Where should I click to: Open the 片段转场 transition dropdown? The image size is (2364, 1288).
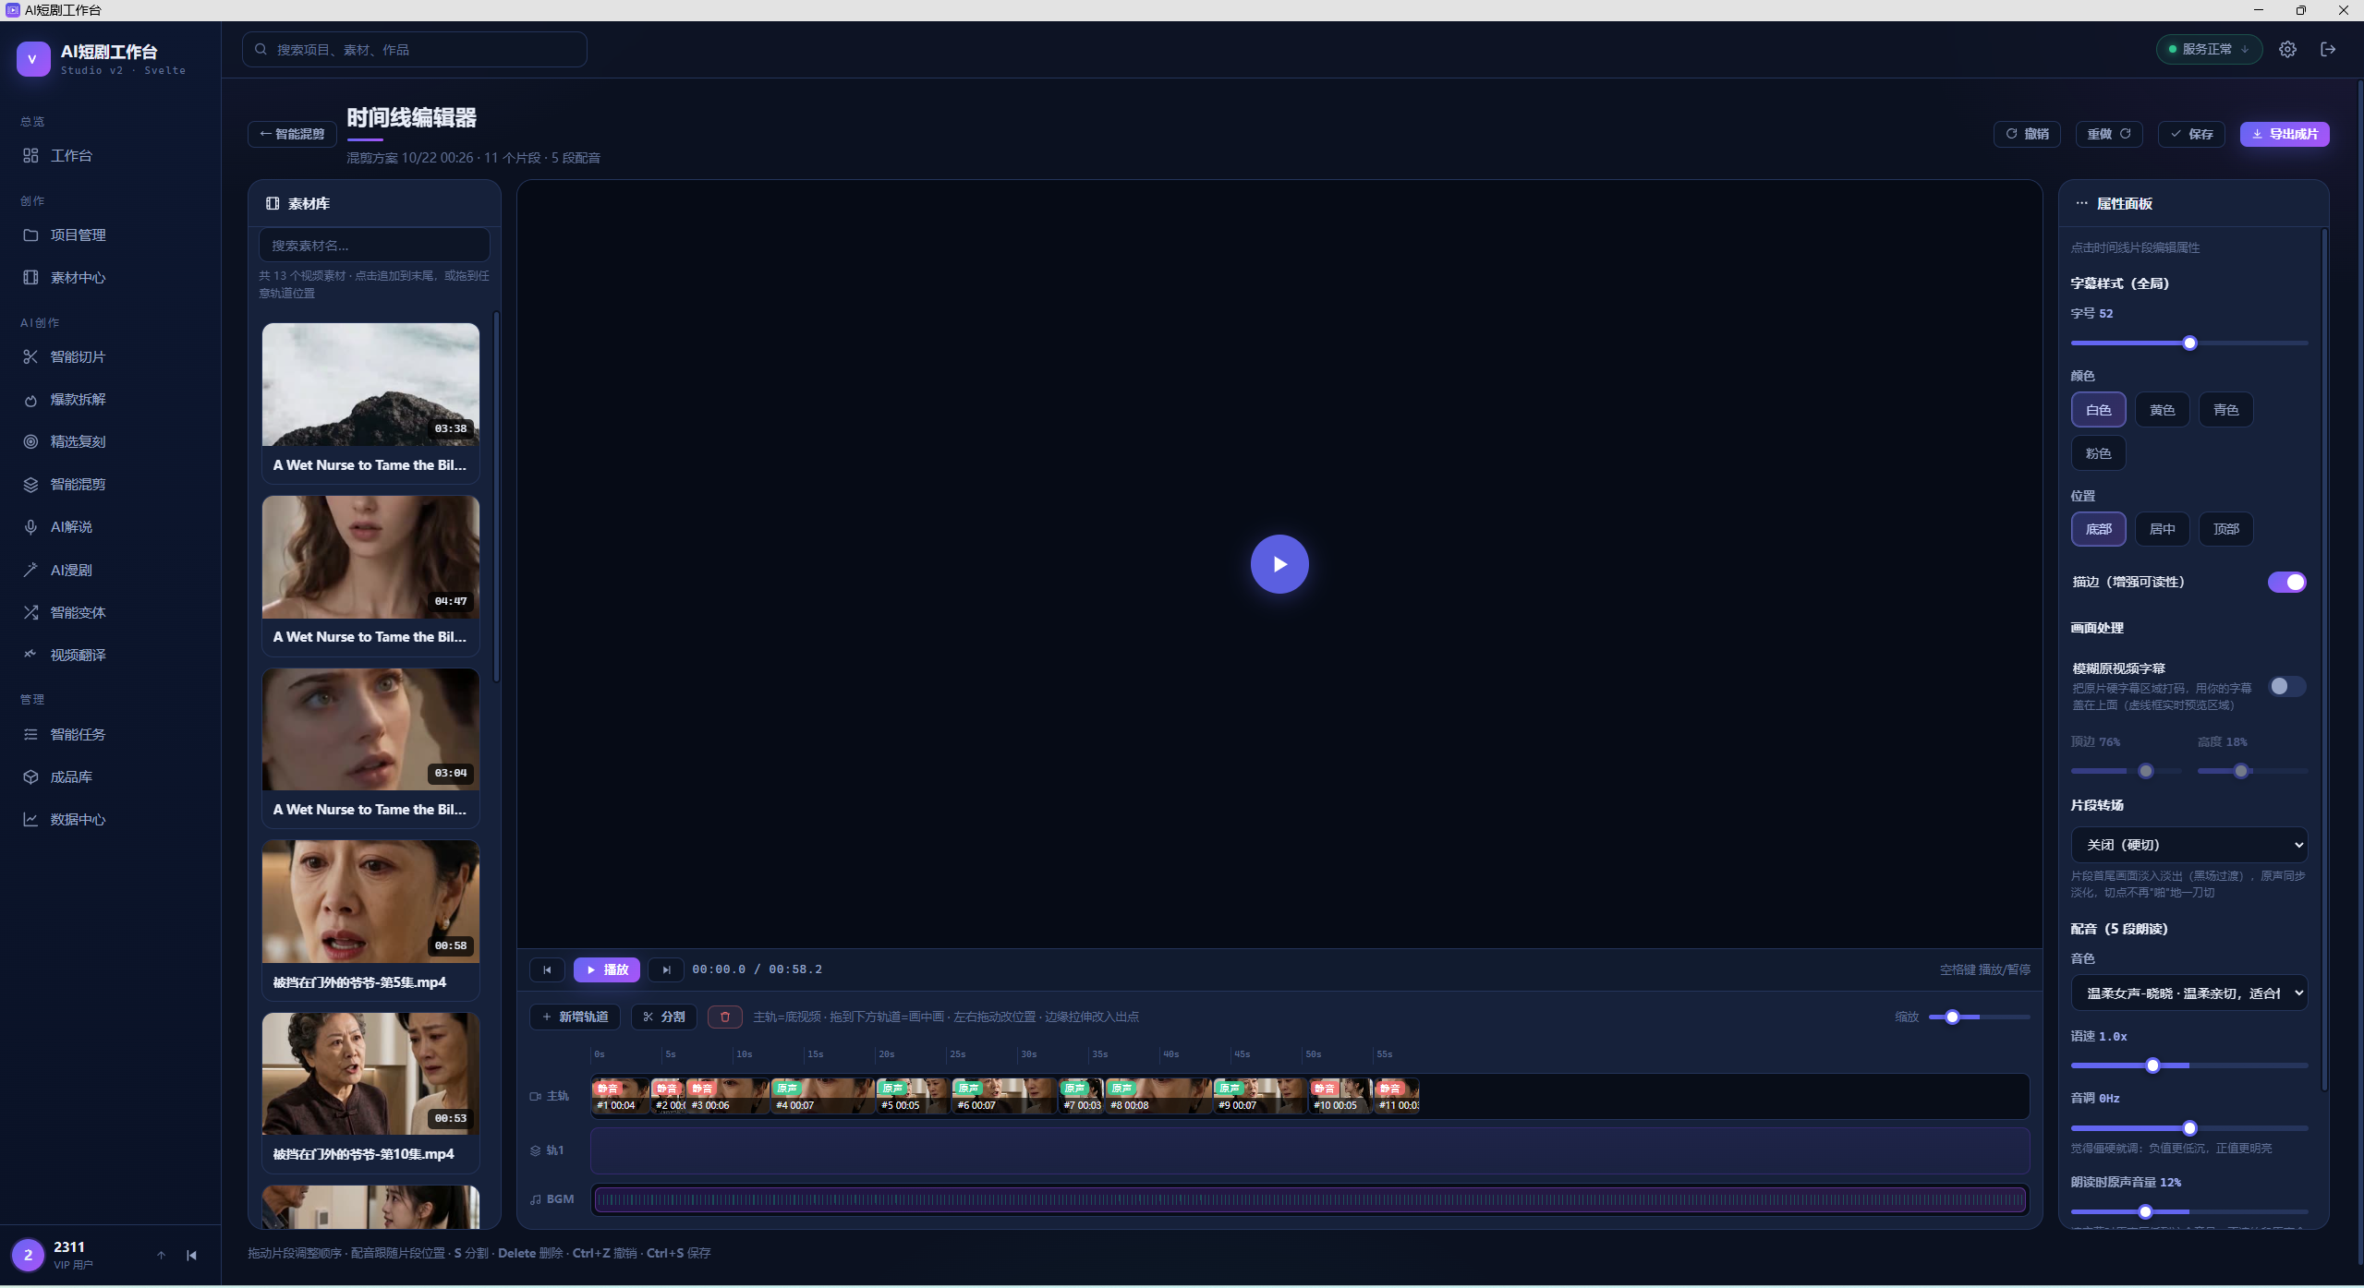tap(2188, 845)
